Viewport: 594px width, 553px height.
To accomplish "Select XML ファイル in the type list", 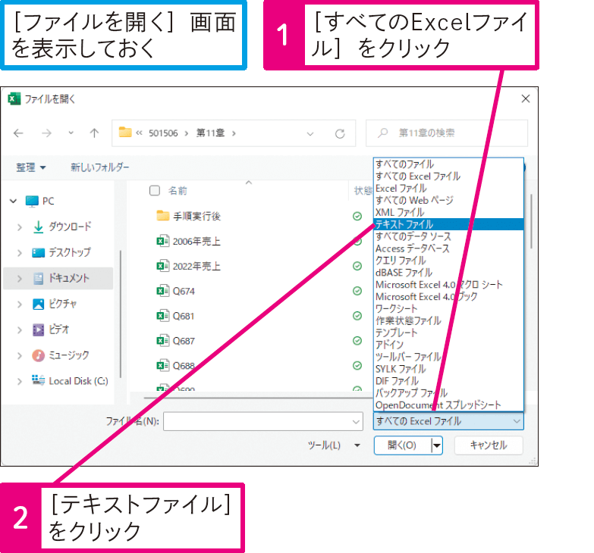I will coord(448,212).
